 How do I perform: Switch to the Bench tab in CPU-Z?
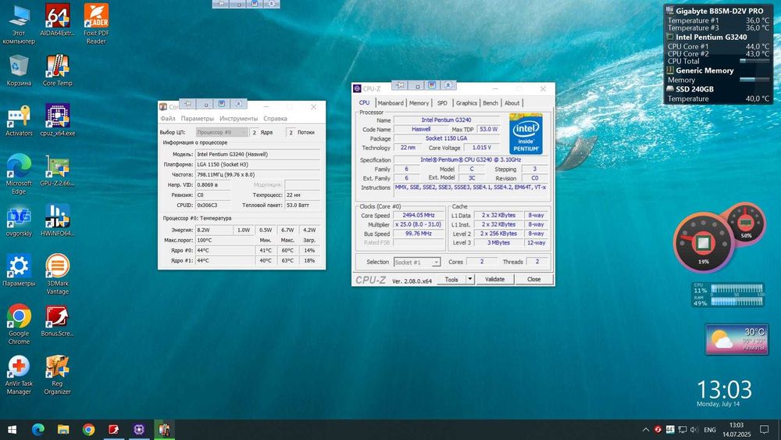(490, 103)
